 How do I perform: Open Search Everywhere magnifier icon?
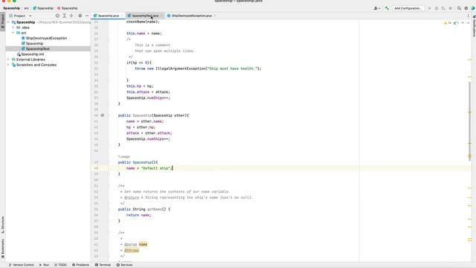pos(460,8)
